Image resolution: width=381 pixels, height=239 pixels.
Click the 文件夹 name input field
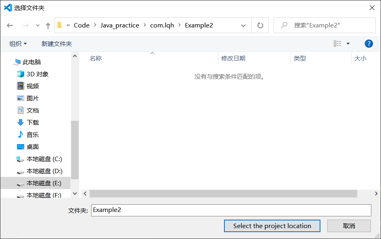(231, 210)
